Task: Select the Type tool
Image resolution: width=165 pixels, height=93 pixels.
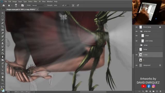Action: pos(3,67)
